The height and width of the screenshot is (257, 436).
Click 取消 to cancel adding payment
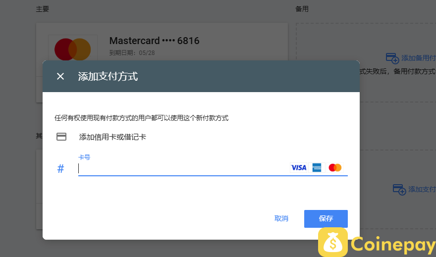(x=281, y=219)
